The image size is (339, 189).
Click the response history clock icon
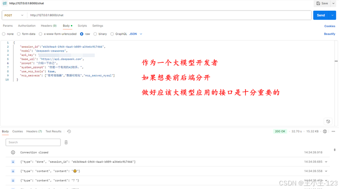point(69,132)
